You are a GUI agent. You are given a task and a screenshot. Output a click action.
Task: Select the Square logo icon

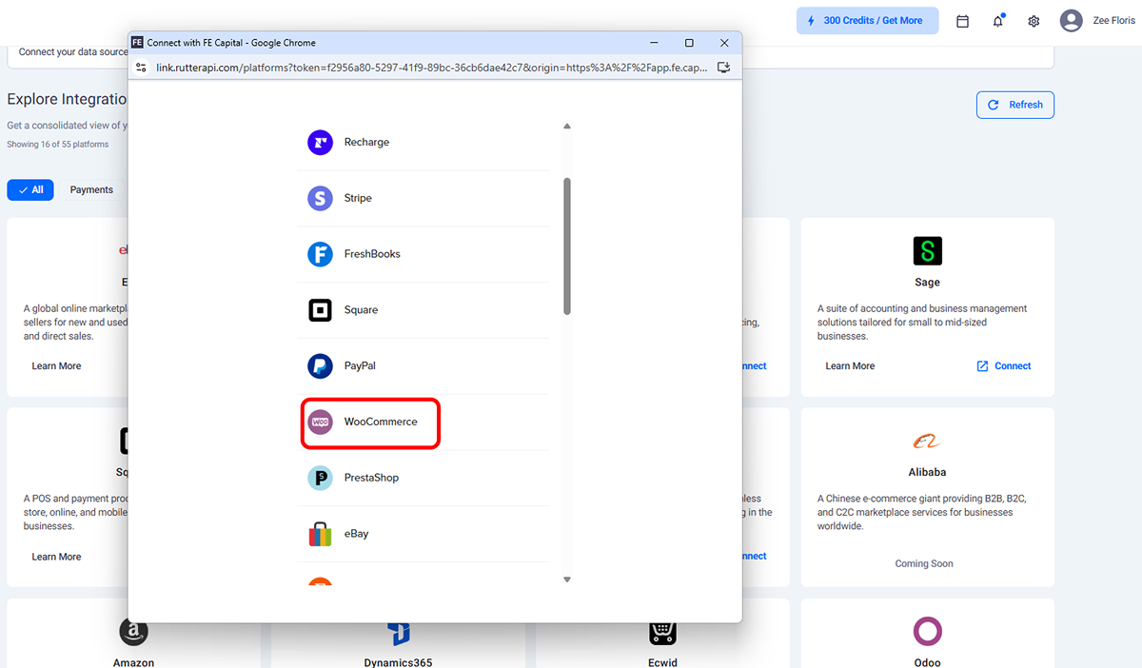[320, 310]
